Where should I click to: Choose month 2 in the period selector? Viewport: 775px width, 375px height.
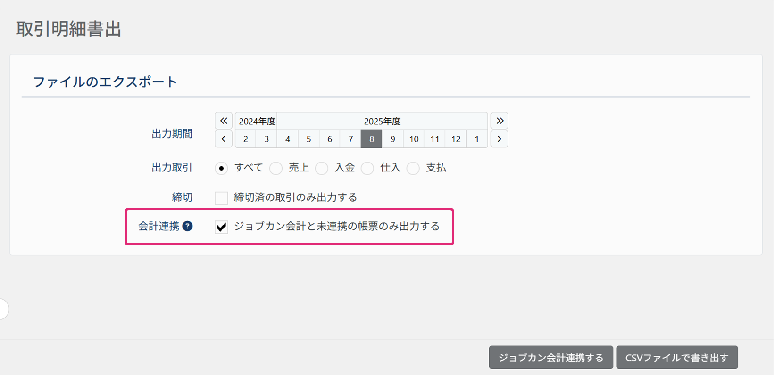click(x=246, y=139)
